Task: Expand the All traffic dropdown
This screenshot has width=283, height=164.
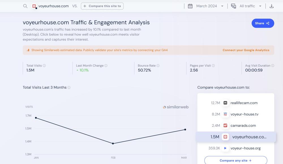Action: coord(250,6)
